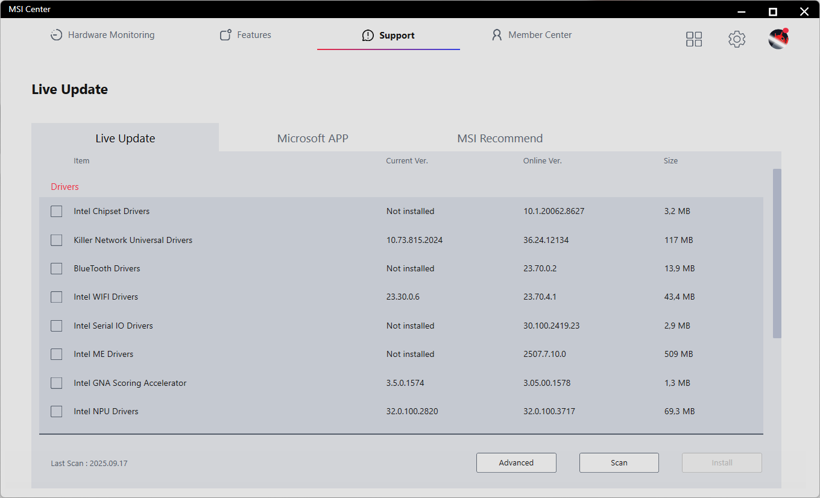Click the BlueTooth Drivers name
Image resolution: width=820 pixels, height=498 pixels.
[x=107, y=268]
